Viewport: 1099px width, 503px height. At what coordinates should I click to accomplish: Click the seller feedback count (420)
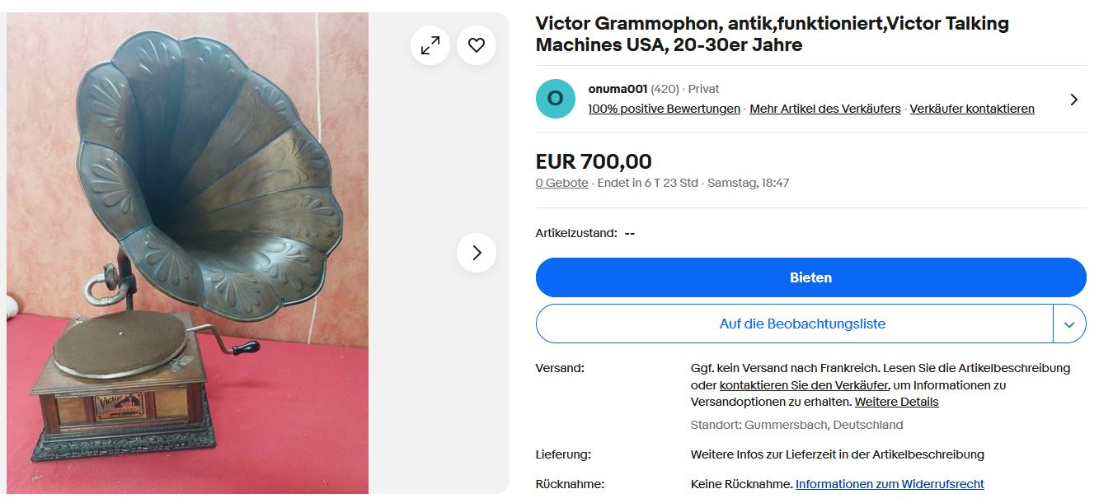[x=665, y=89]
